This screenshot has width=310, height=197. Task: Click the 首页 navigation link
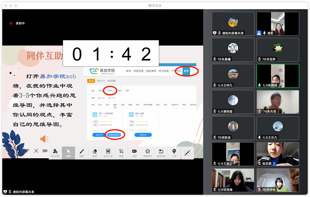128,71
